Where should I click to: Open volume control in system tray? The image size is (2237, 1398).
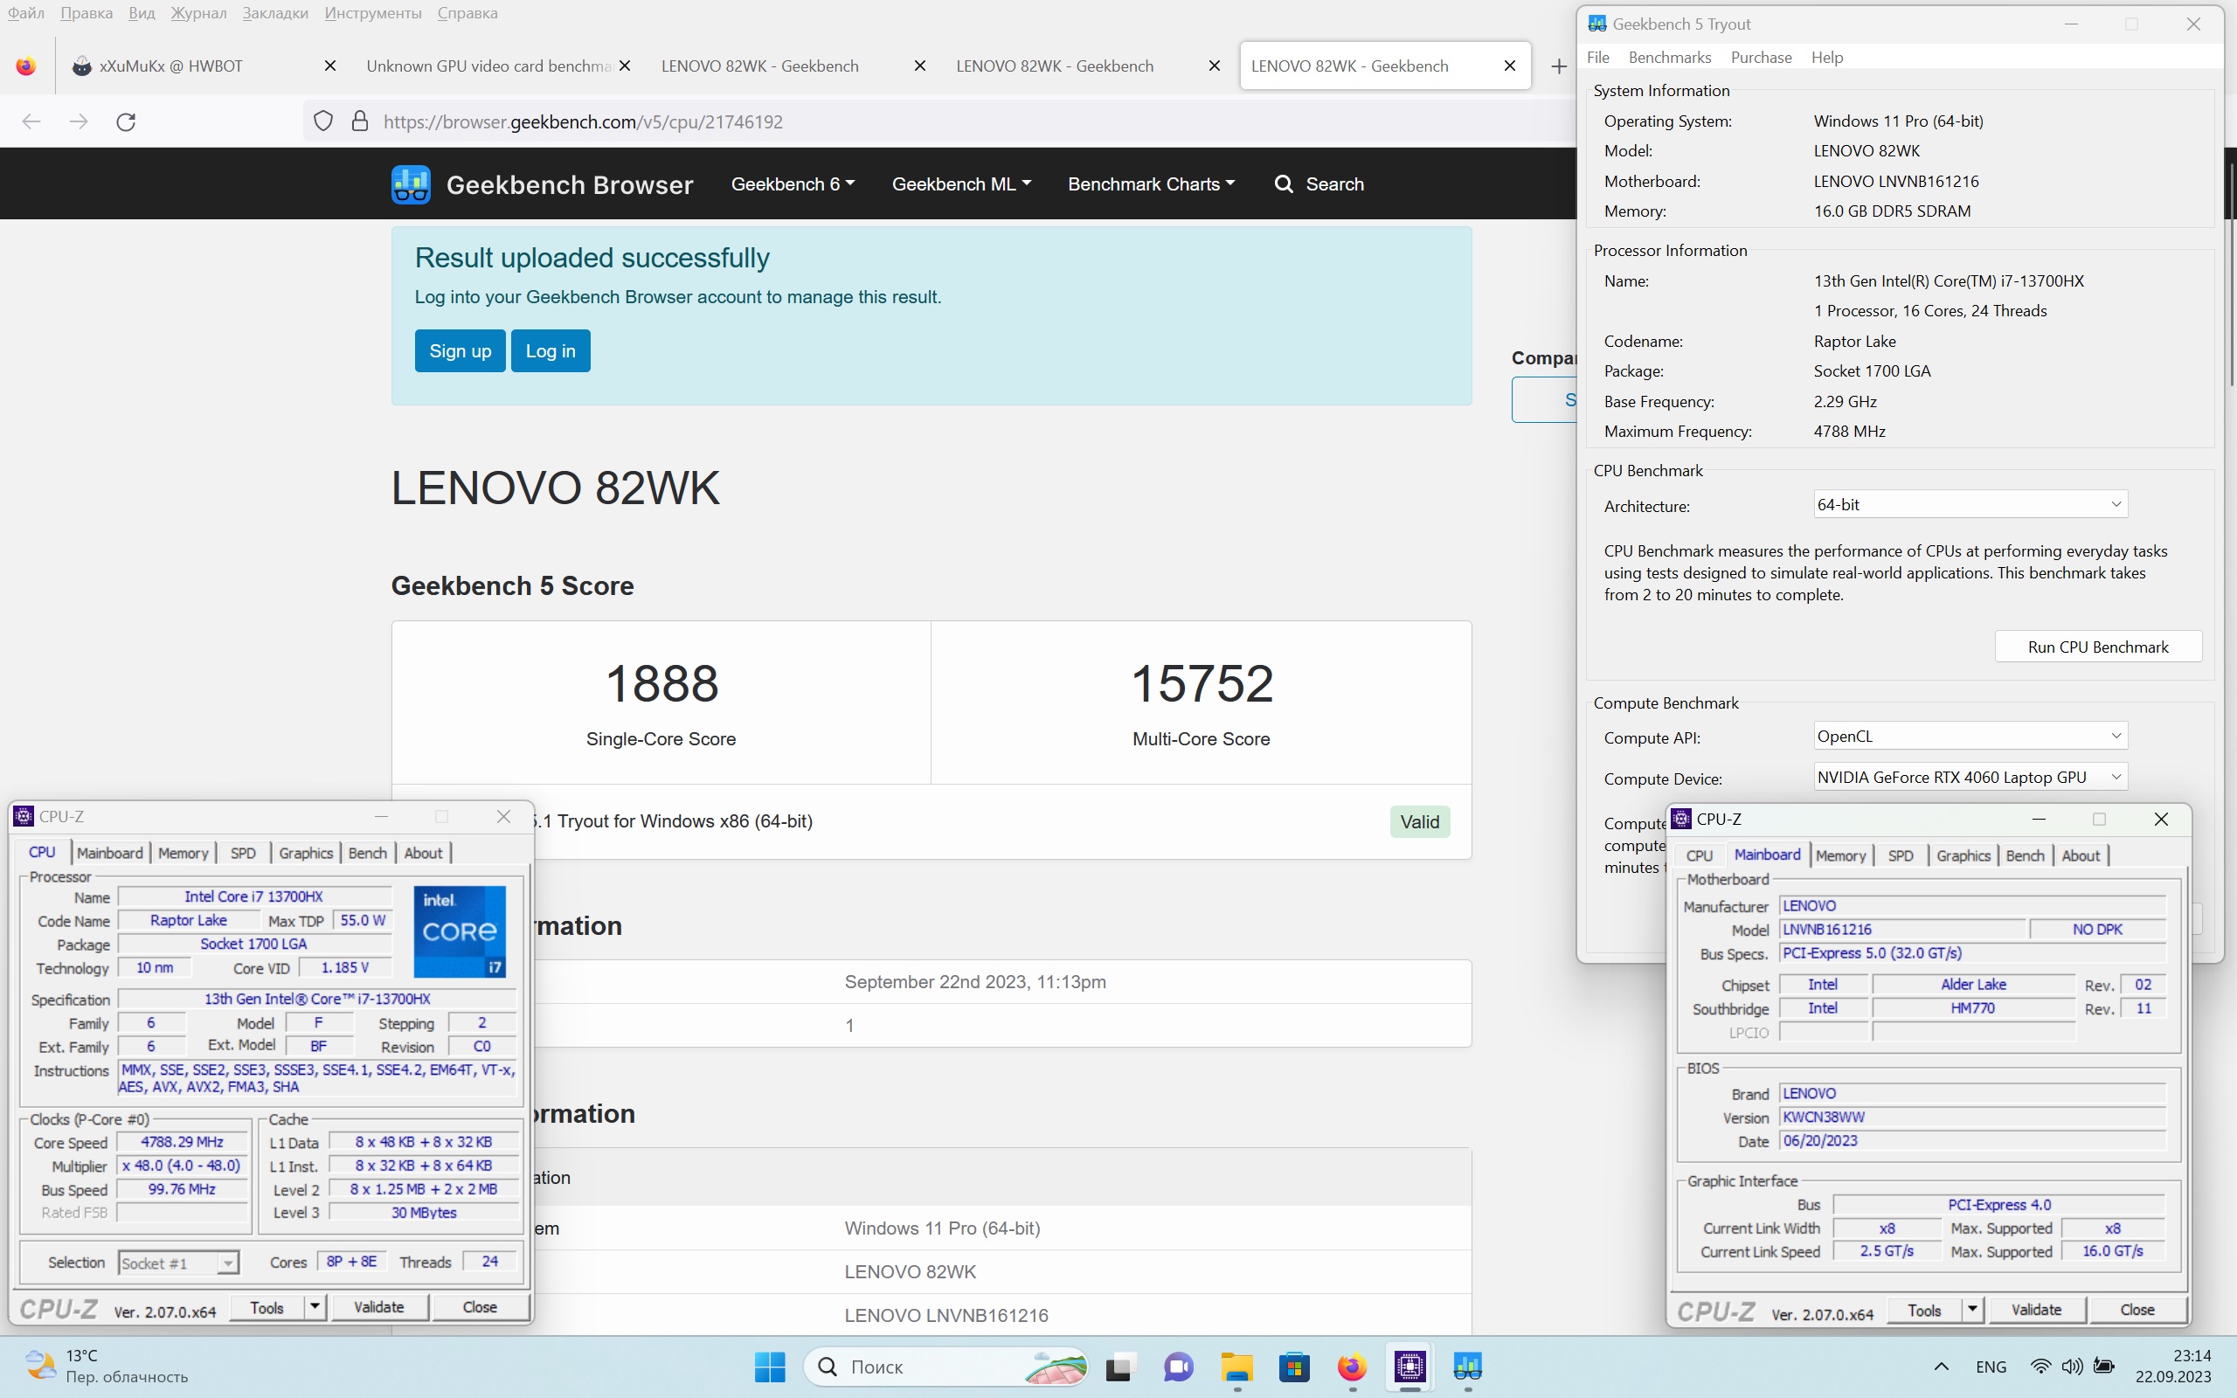click(x=2072, y=1367)
